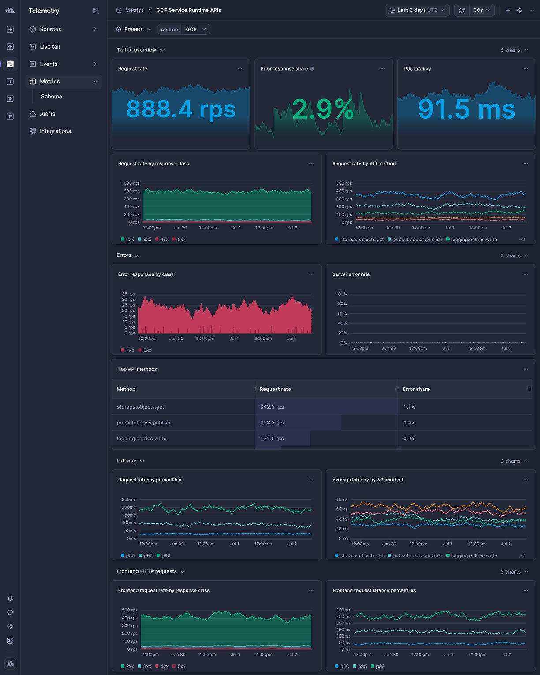Open the command shortcut icon
Image resolution: width=540 pixels, height=675 pixels.
coord(10,641)
